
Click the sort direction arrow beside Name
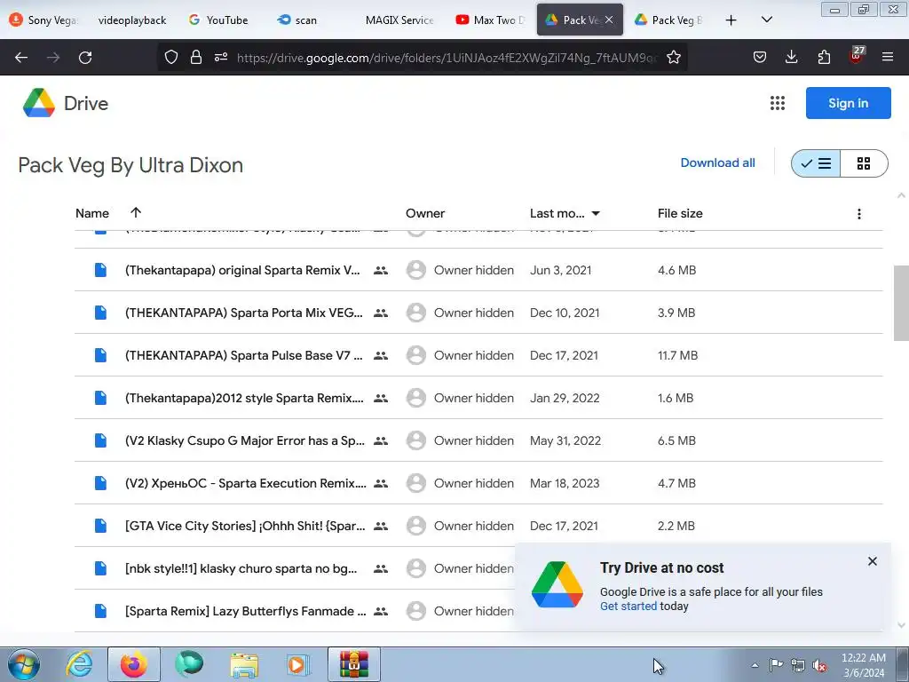tap(136, 212)
